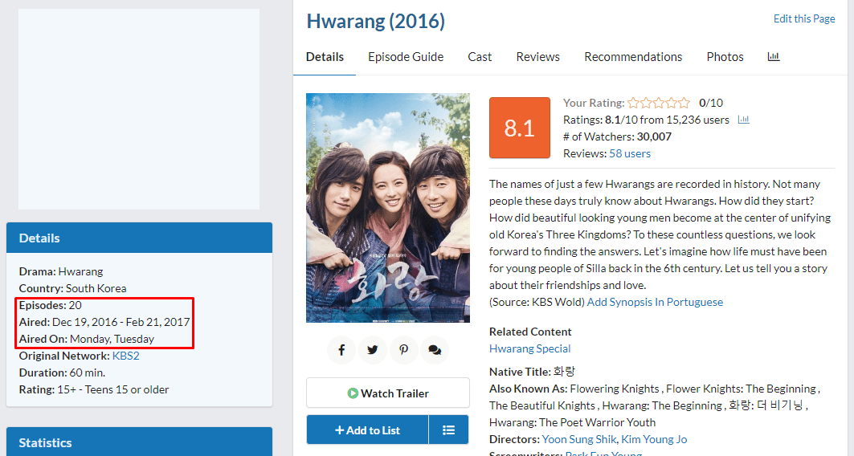
Task: Click the third rating star
Action: [659, 102]
